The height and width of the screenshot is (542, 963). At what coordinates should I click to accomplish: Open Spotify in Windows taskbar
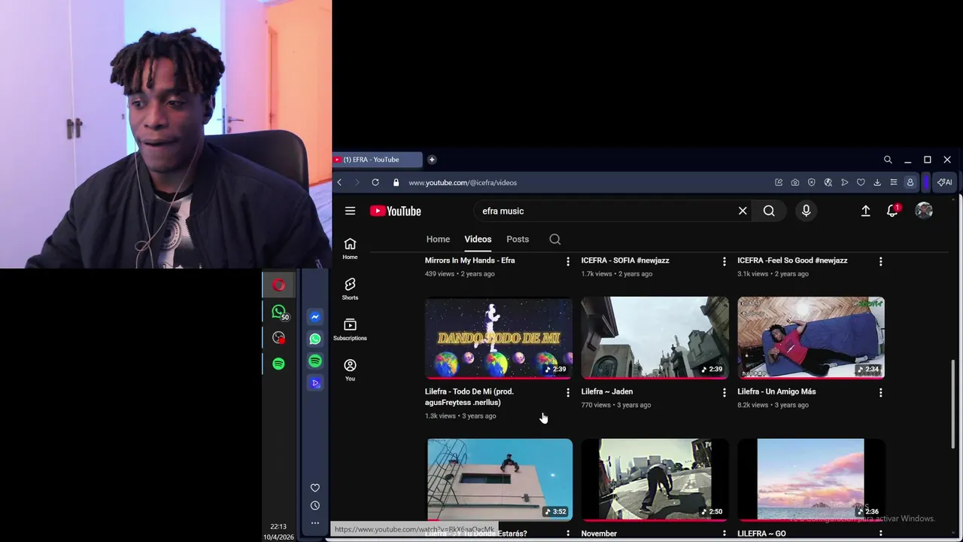coord(278,364)
